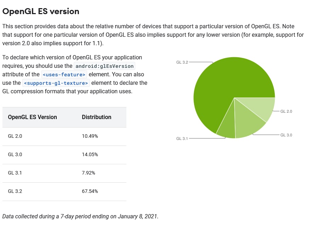Select the GL 3.1 pie chart label
The image size is (318, 236).
coord(182,138)
